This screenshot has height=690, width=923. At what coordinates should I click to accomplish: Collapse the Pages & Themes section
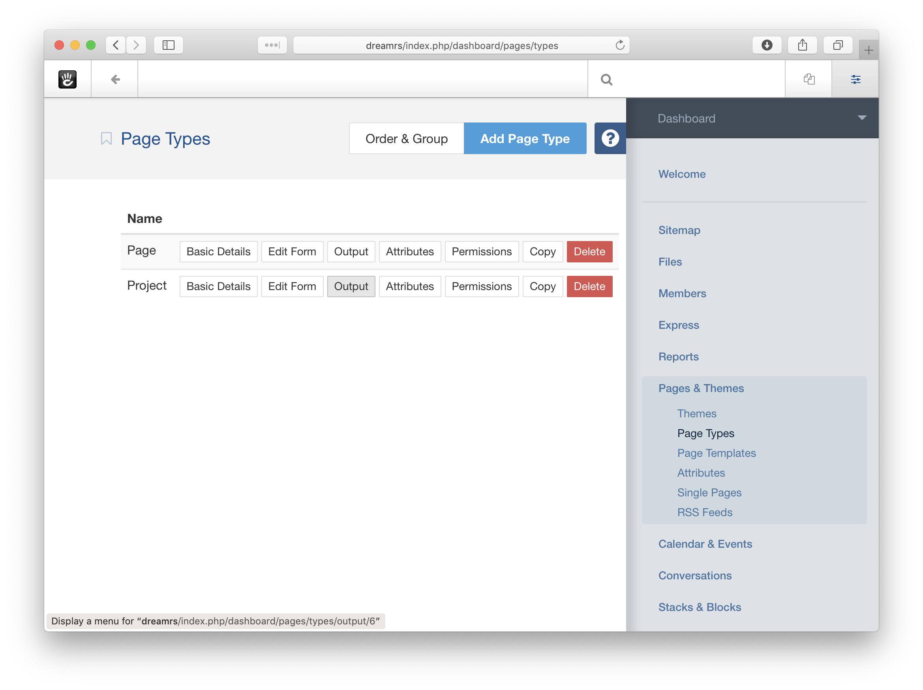click(x=701, y=388)
